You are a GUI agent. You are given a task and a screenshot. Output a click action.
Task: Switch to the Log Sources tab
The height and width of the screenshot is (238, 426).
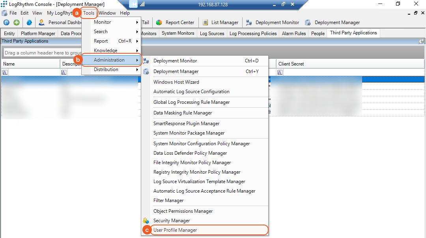click(212, 34)
